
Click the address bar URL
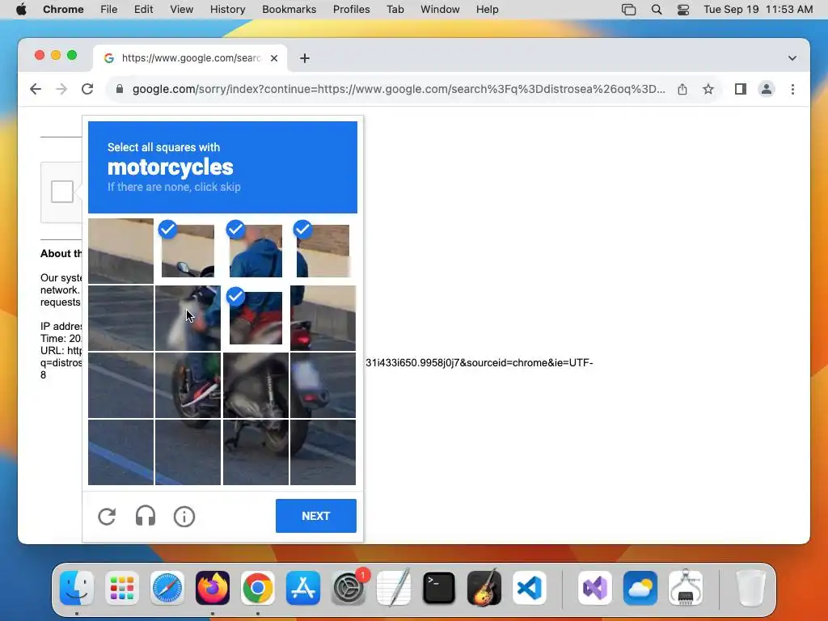click(x=399, y=89)
